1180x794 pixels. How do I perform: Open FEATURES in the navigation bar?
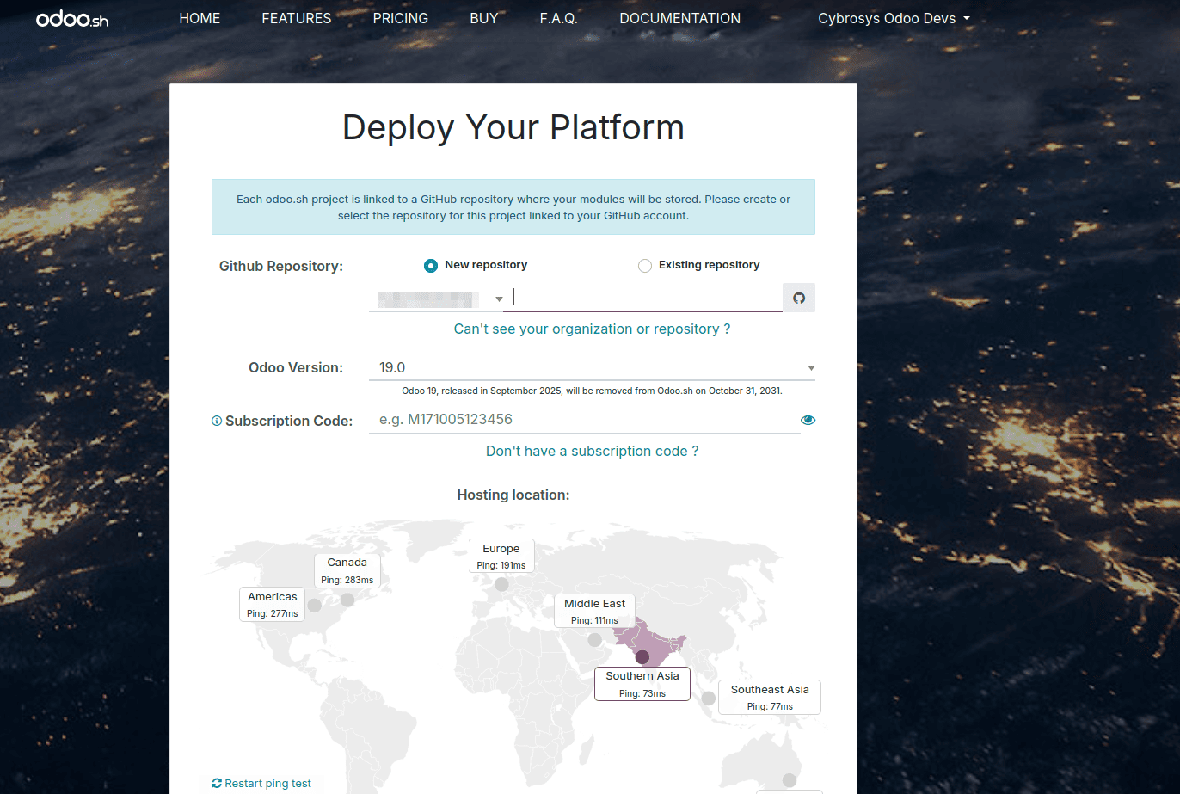[x=297, y=18]
